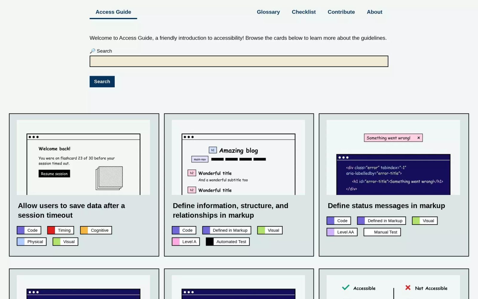Focus the Search text field
The height and width of the screenshot is (299, 478).
[239, 61]
